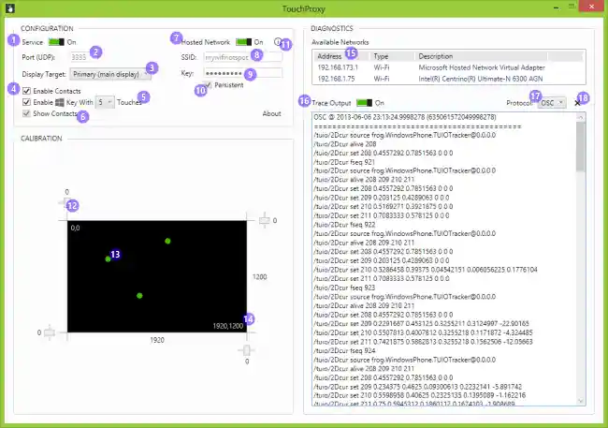The height and width of the screenshot is (428, 608).
Task: Open the About link
Action: pyautogui.click(x=271, y=113)
